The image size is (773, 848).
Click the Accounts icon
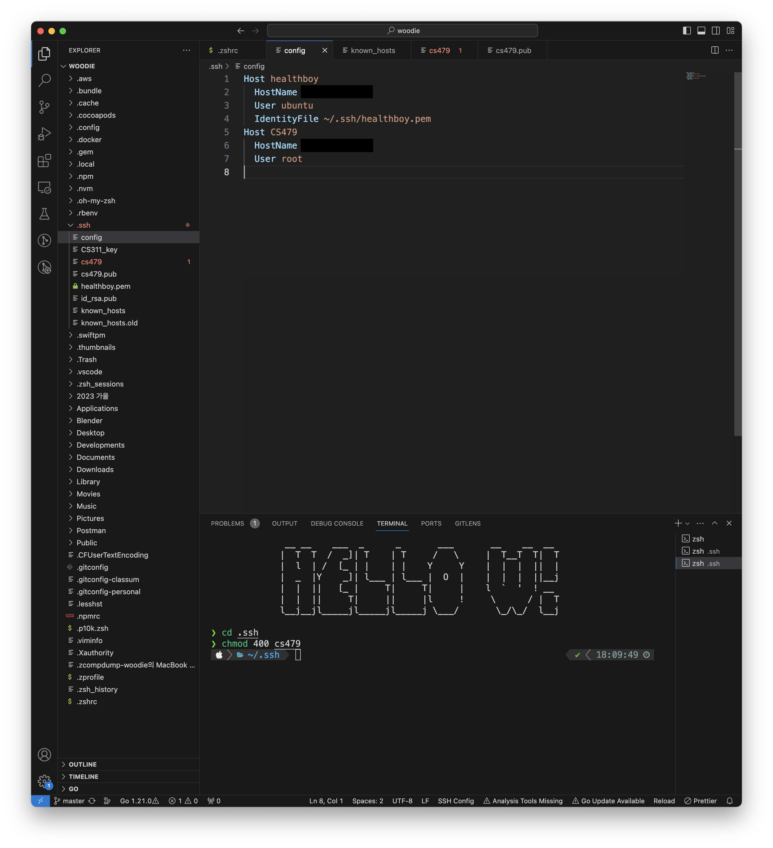click(x=44, y=755)
